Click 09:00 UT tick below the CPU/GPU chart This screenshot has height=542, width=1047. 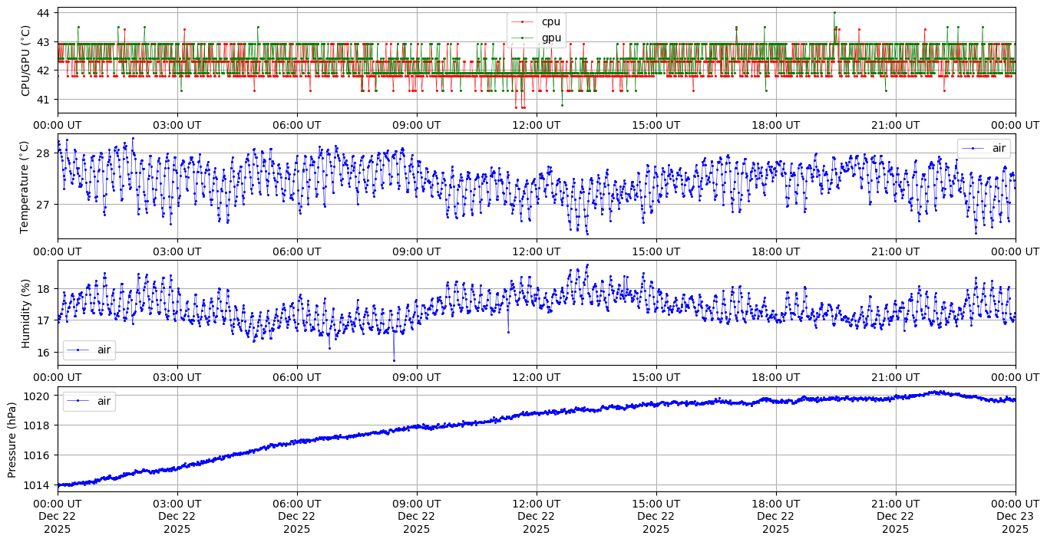[416, 125]
